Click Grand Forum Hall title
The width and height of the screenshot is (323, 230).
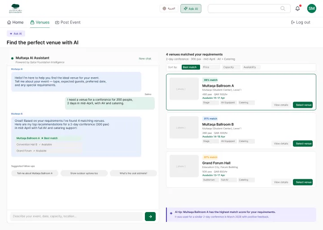216,163
